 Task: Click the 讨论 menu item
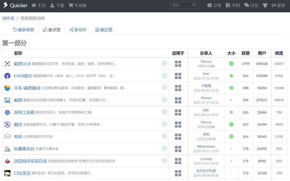251,5
